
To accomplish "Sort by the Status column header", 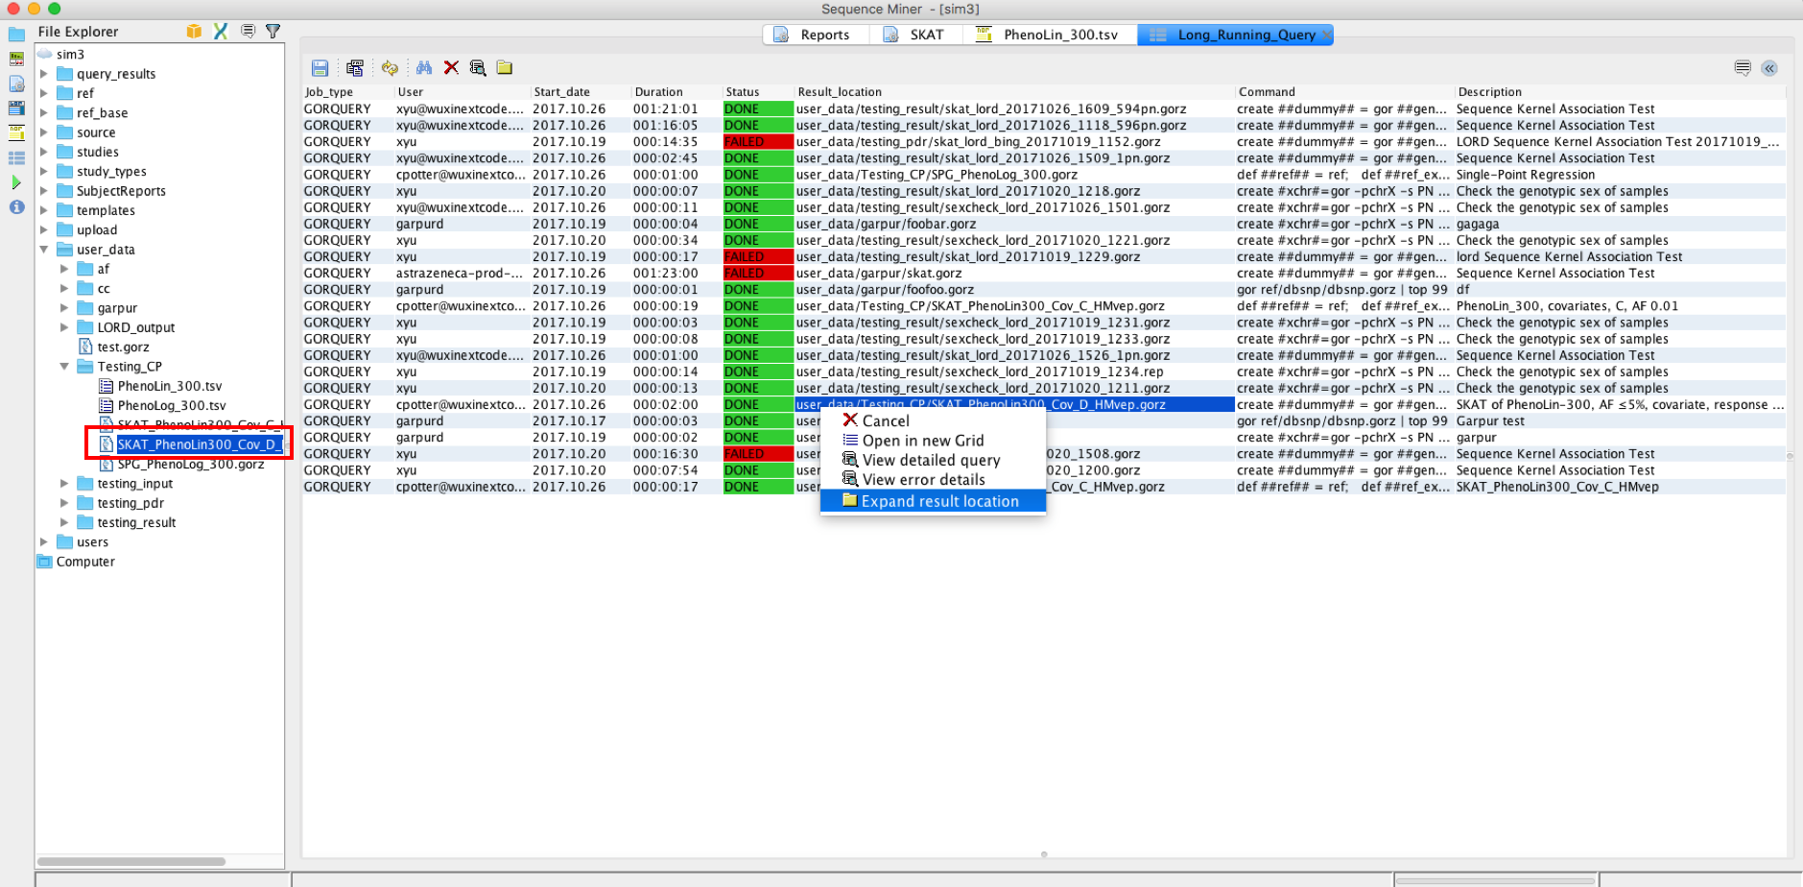I will pyautogui.click(x=758, y=92).
